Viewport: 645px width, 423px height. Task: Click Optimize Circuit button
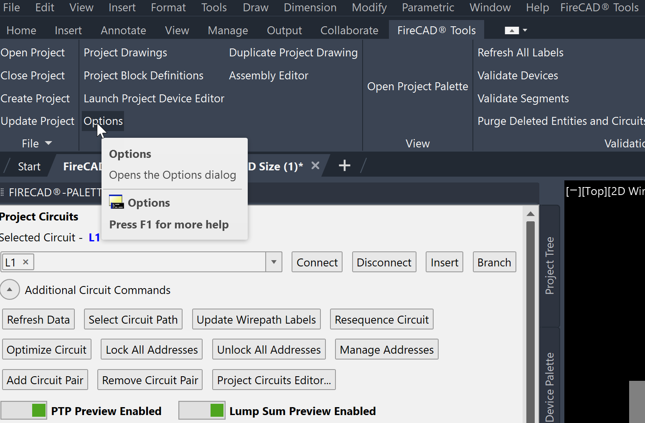coord(47,349)
